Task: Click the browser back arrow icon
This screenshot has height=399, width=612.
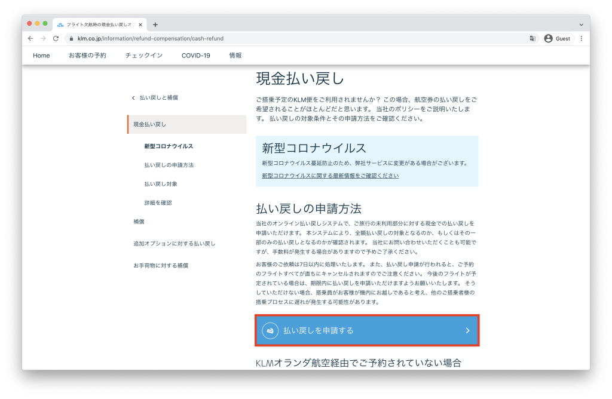Action: click(31, 38)
